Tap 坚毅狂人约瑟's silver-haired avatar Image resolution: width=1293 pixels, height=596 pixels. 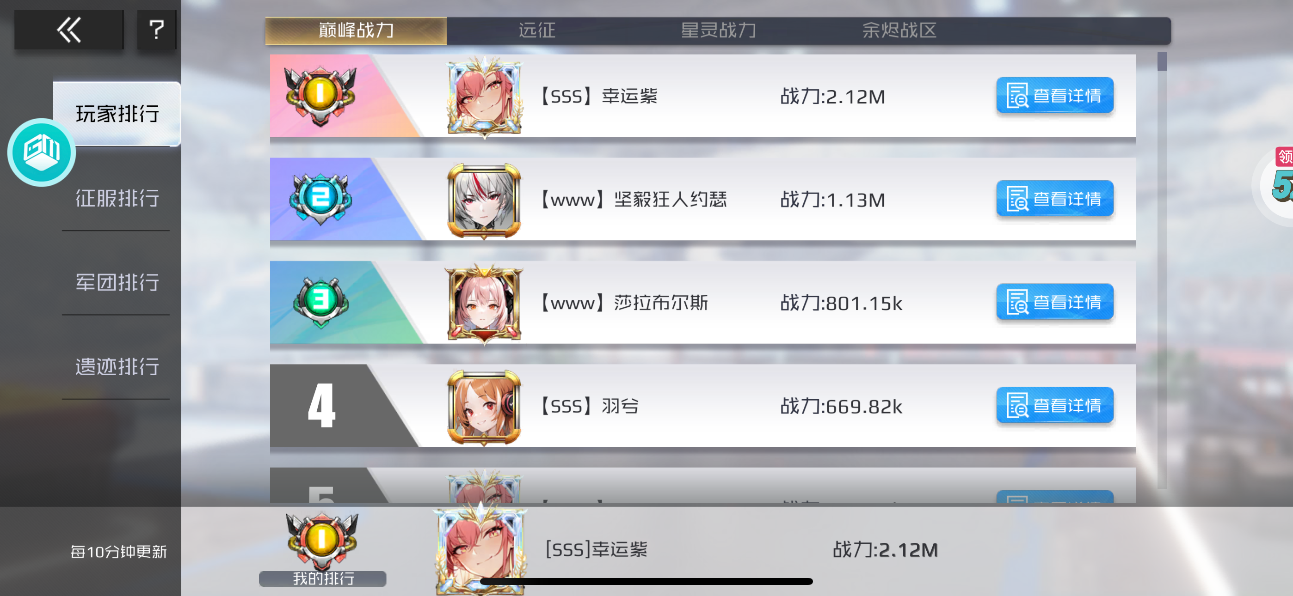pos(484,200)
